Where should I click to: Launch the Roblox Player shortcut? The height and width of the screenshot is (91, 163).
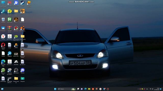tap(16, 3)
